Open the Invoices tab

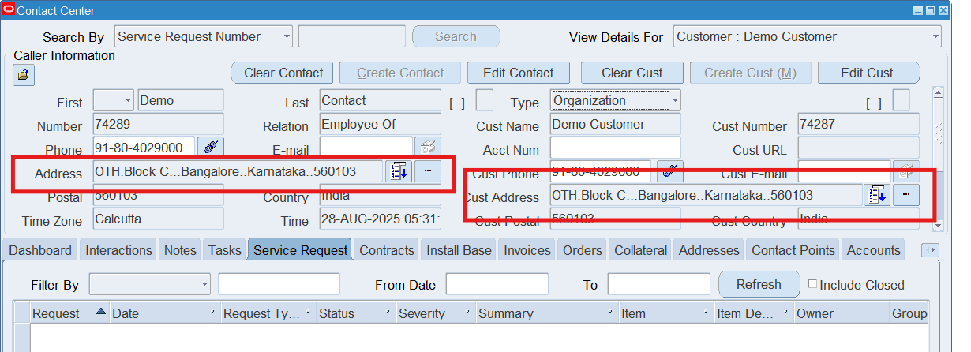coord(527,250)
